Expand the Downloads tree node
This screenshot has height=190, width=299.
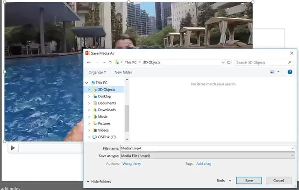coord(89,110)
